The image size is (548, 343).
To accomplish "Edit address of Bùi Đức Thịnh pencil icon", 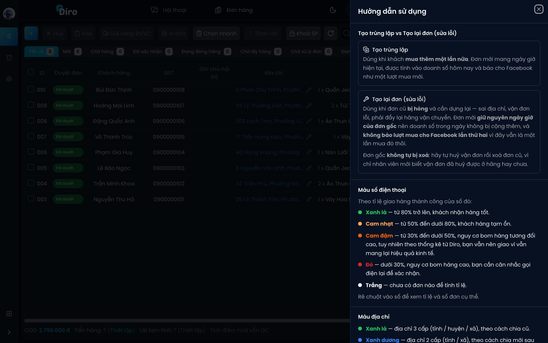I will coord(309,90).
